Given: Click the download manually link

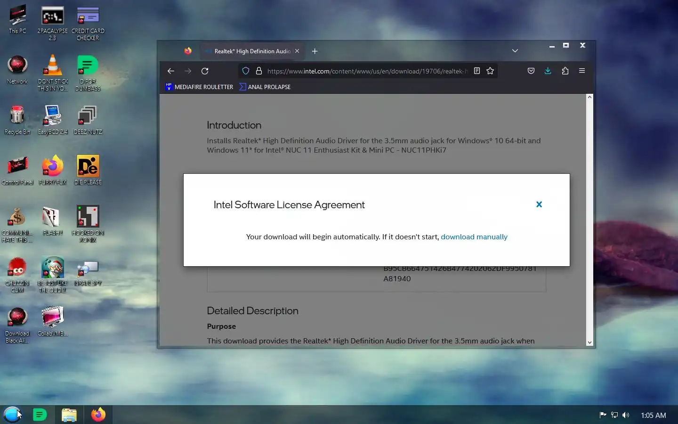Looking at the screenshot, I should [x=474, y=237].
